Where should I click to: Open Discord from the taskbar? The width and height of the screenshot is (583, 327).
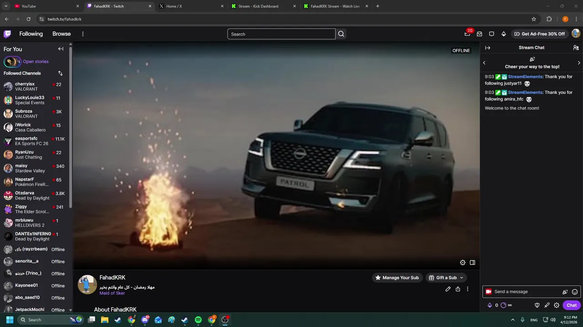[145, 320]
